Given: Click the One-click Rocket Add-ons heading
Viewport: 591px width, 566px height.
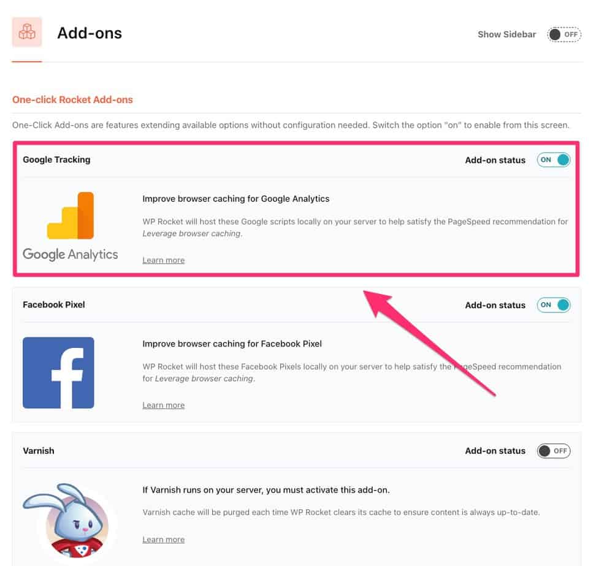Looking at the screenshot, I should [72, 99].
